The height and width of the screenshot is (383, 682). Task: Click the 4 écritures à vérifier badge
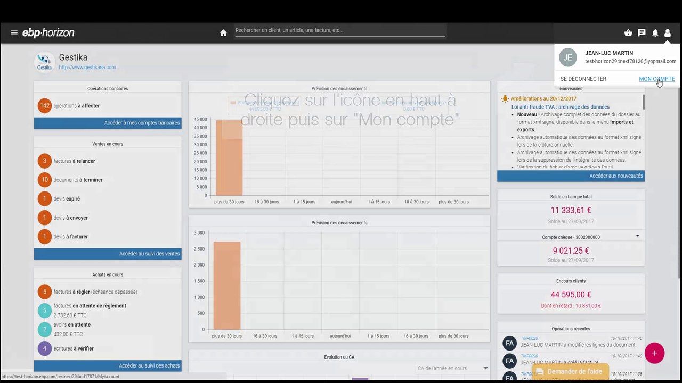[45, 349]
